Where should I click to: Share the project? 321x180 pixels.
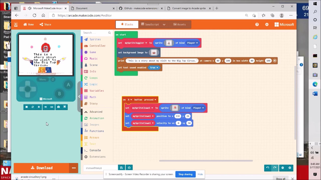click(x=45, y=24)
